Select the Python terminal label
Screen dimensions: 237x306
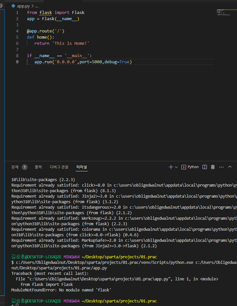193,167
